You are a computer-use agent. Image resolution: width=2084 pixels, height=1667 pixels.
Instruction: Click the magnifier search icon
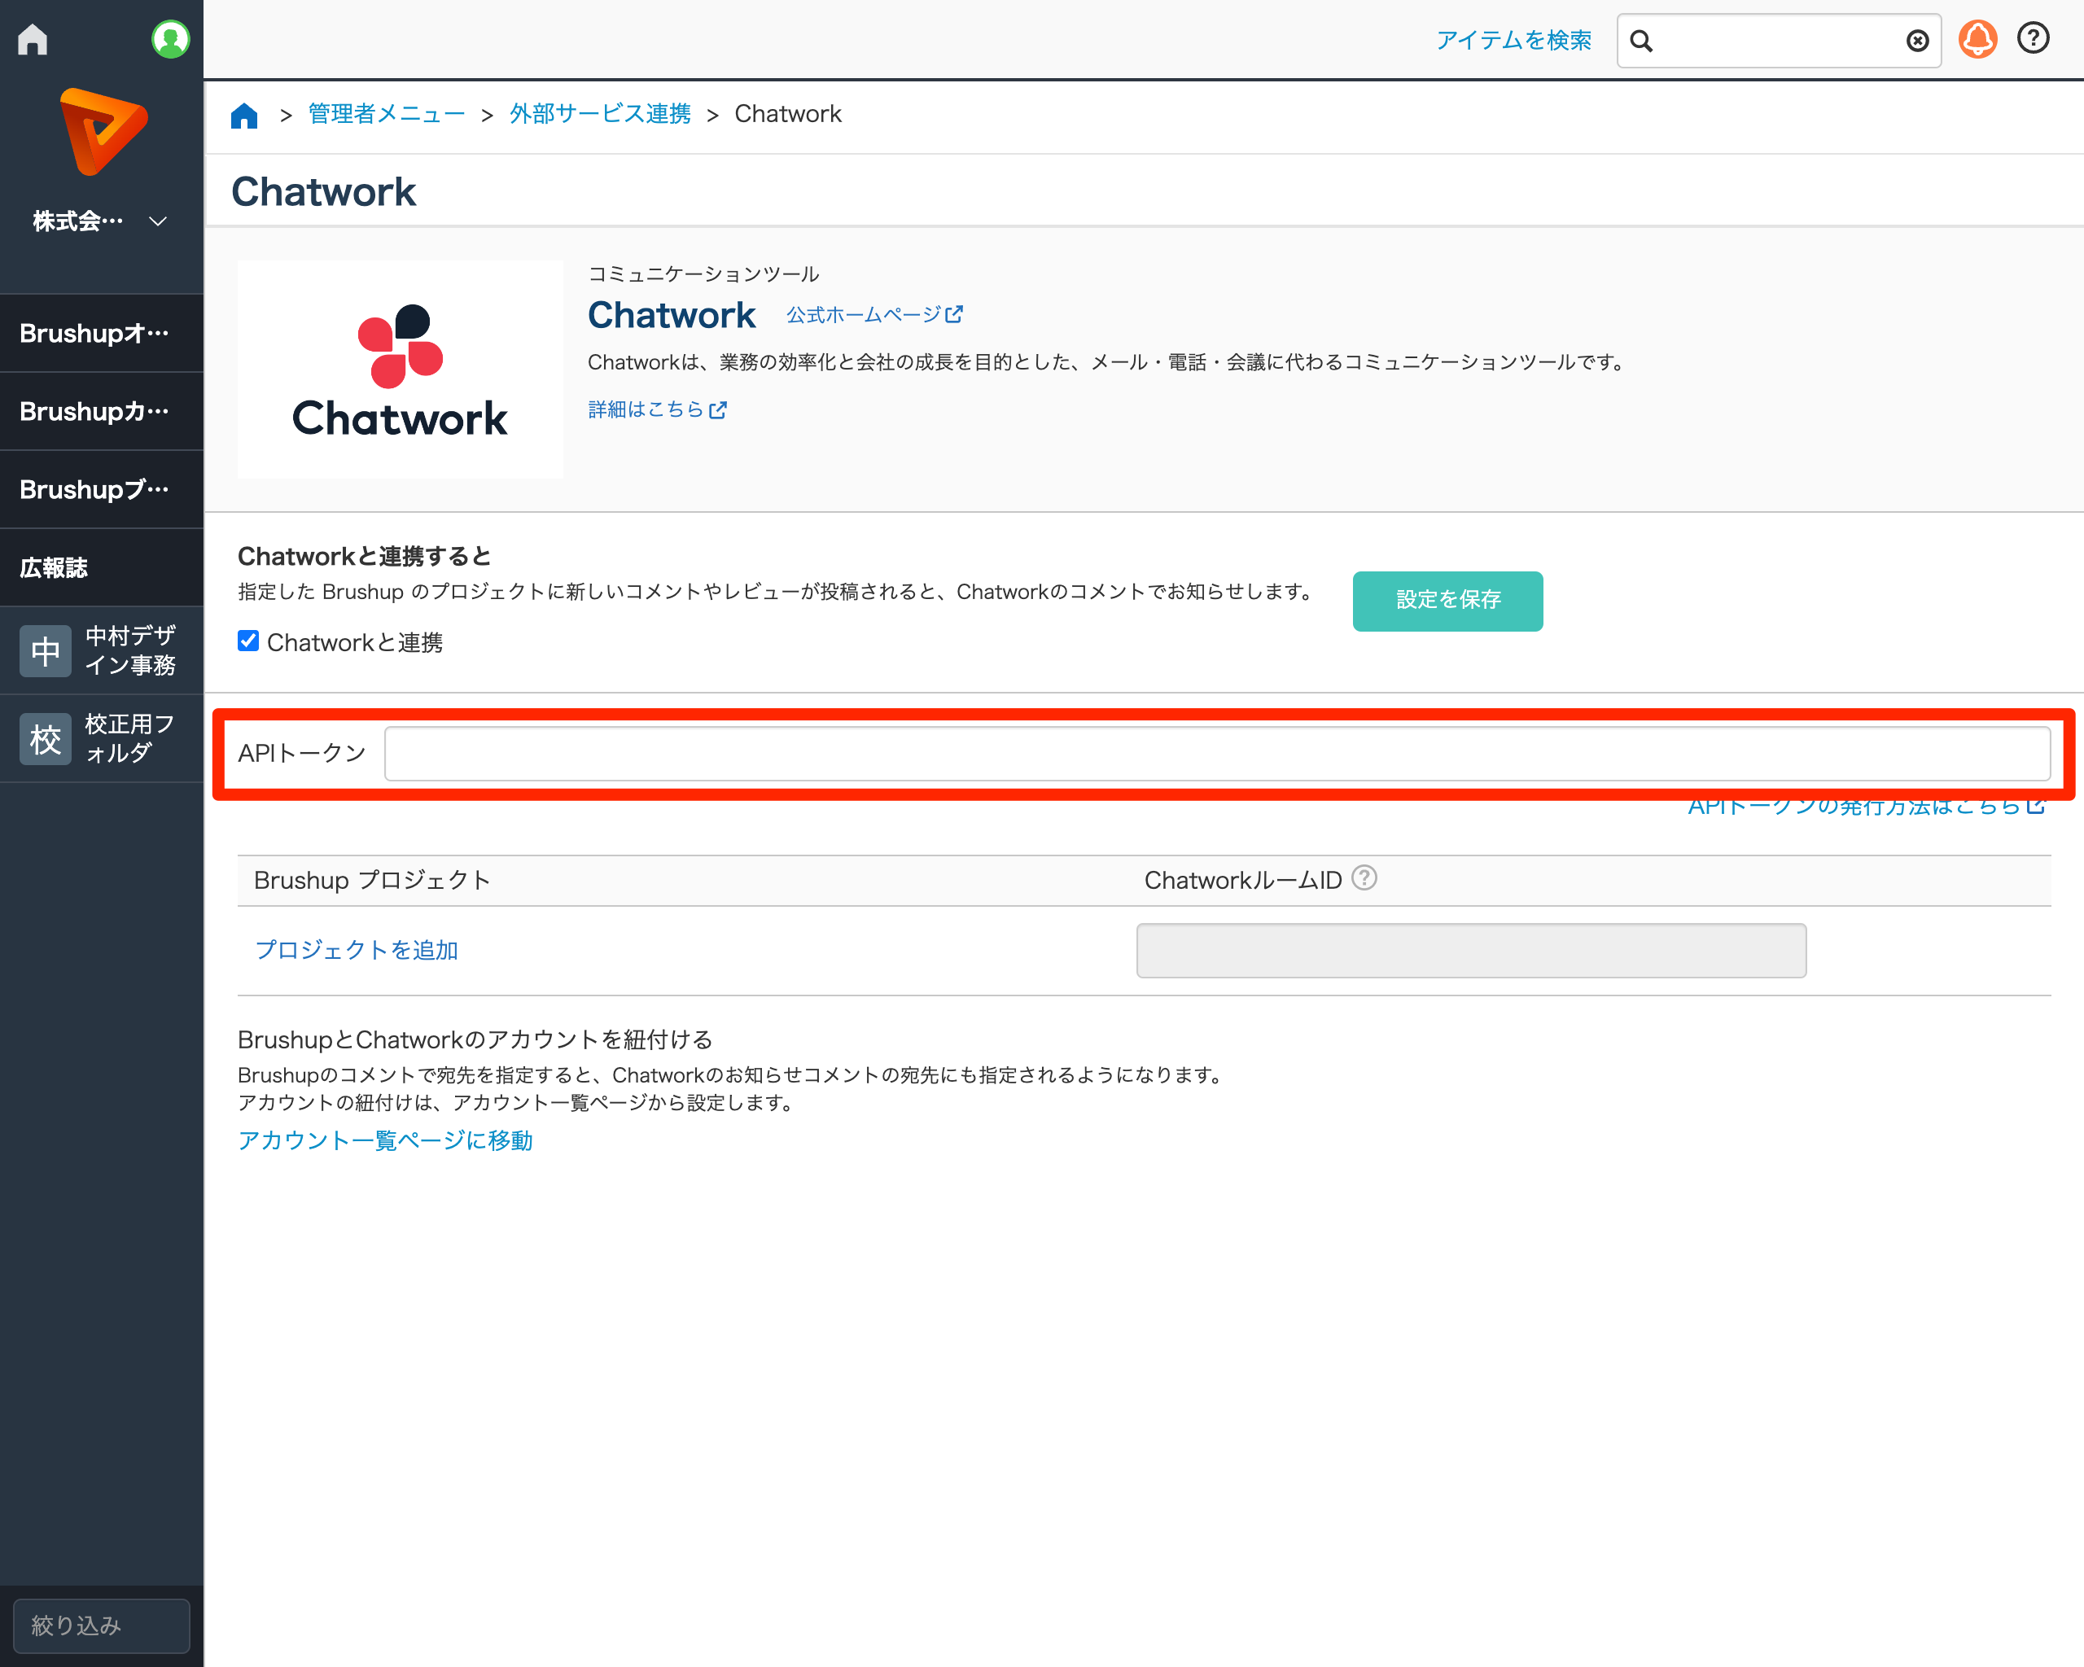click(x=1641, y=42)
